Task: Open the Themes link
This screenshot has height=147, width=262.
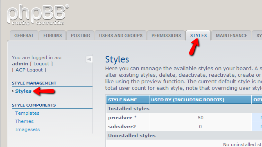Action: 25,121
